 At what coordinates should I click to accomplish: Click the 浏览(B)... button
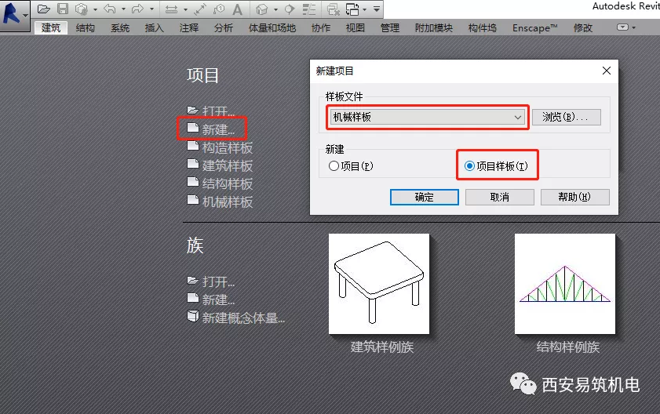pyautogui.click(x=566, y=117)
